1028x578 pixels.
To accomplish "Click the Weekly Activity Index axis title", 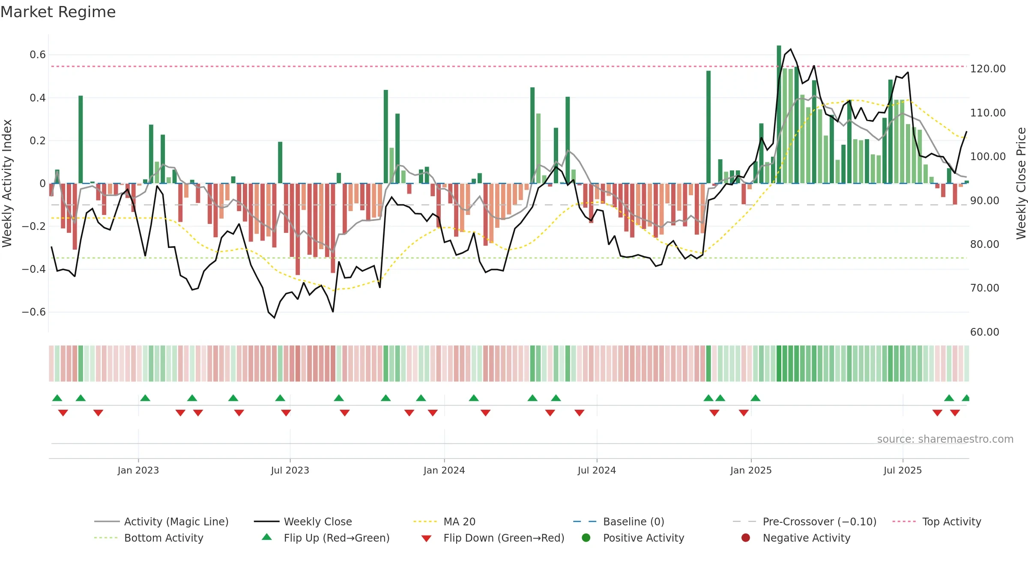I will [x=7, y=183].
